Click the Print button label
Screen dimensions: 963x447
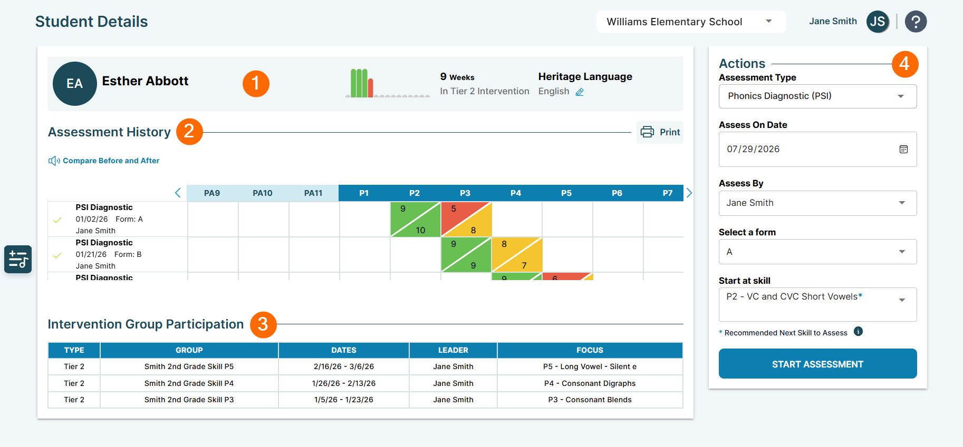pyautogui.click(x=670, y=132)
